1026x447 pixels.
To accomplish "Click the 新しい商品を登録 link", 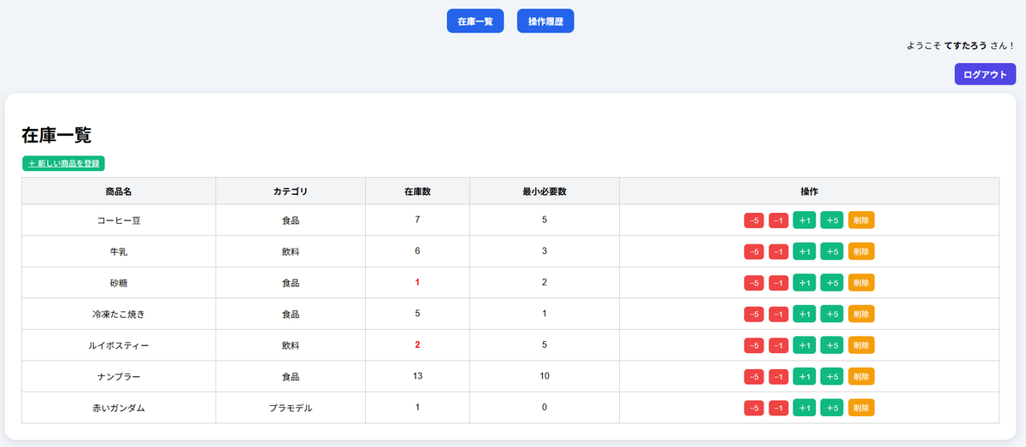I will point(63,163).
